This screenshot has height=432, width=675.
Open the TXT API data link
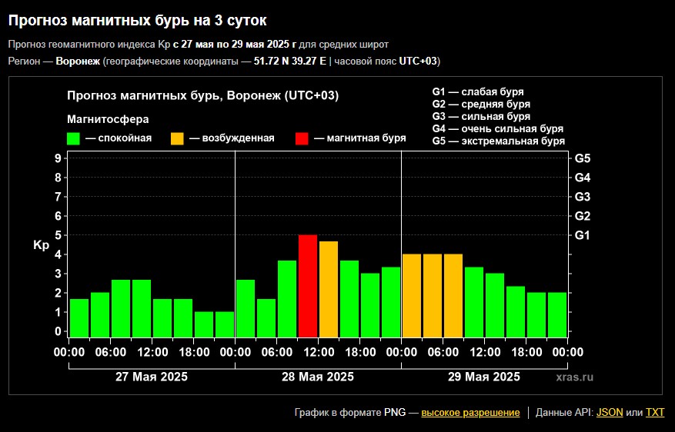(x=654, y=413)
